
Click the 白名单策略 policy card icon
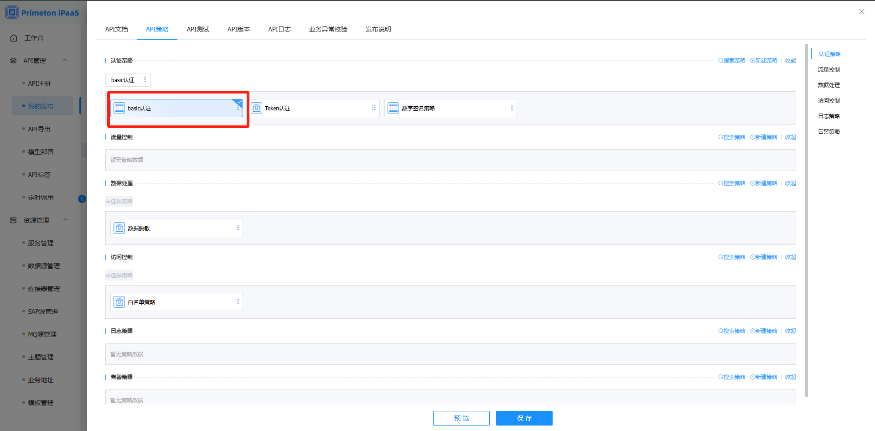[119, 302]
